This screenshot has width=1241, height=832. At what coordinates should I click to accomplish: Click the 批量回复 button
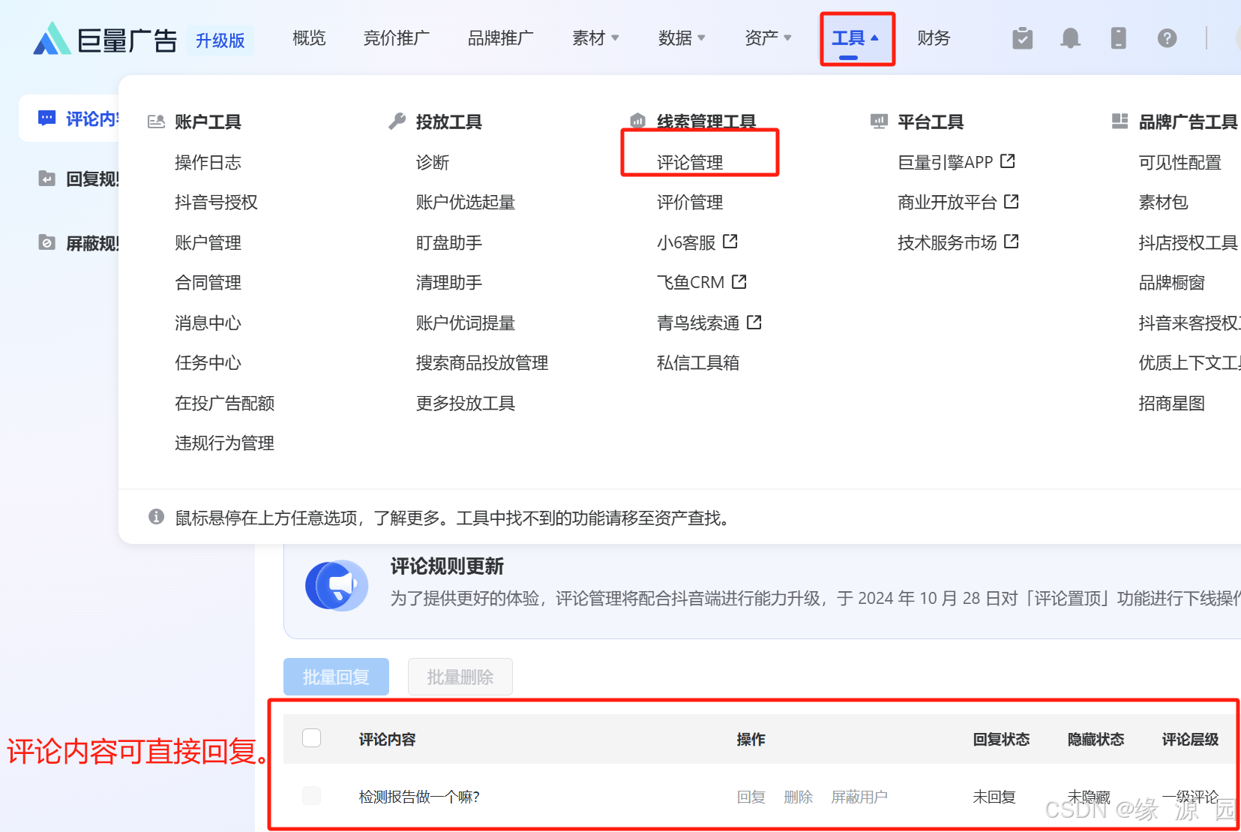click(x=336, y=677)
